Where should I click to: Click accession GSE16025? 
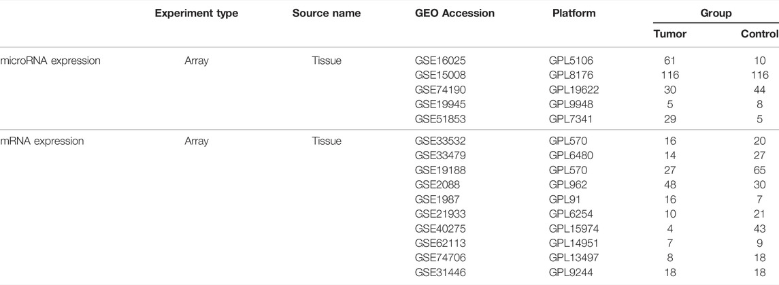(x=441, y=61)
